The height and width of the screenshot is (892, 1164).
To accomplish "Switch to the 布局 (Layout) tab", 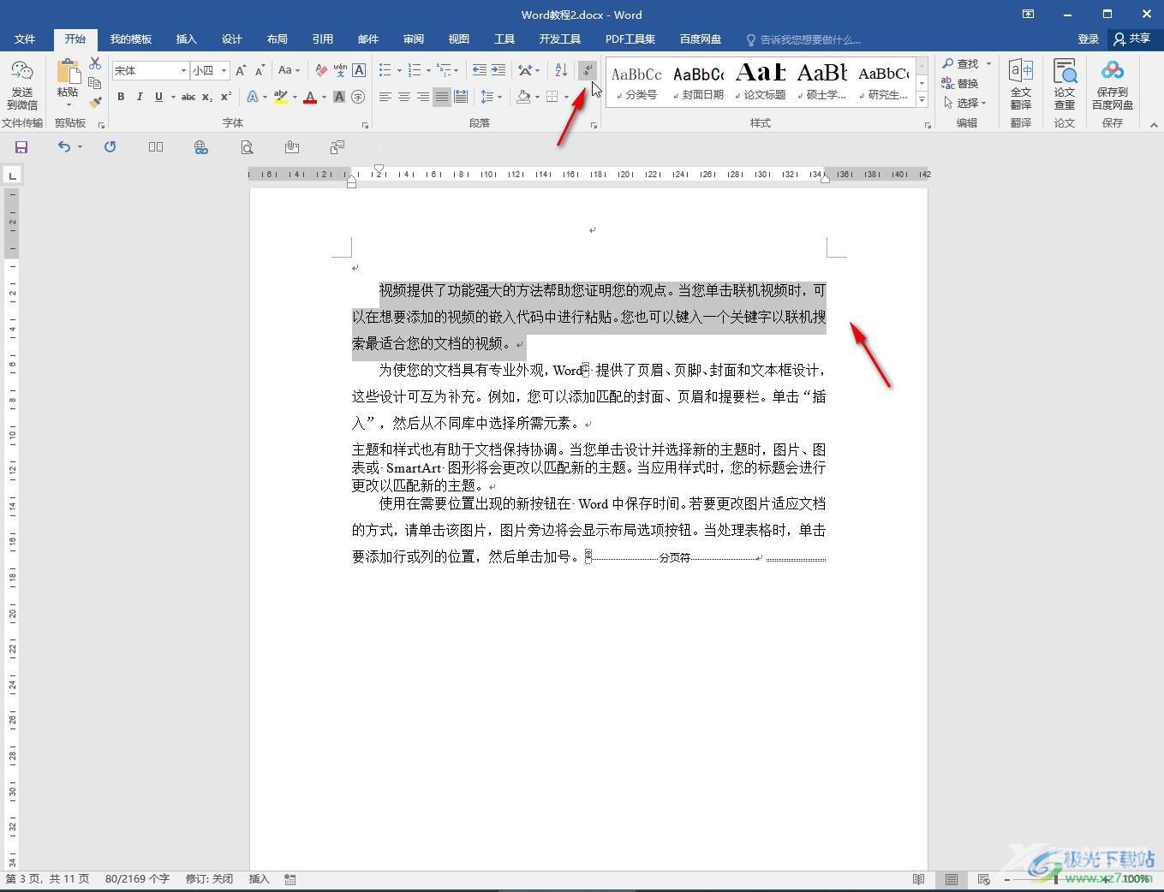I will [x=278, y=39].
